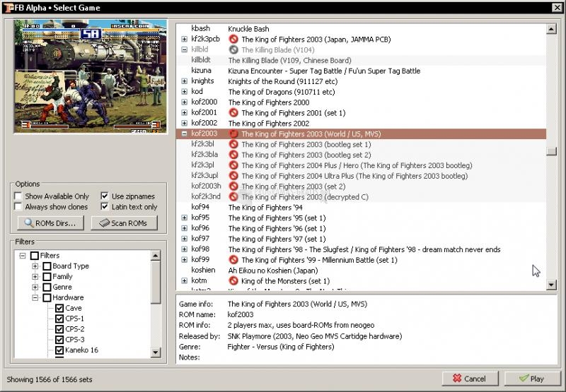
Task: Uncheck the Cave hardware filter
Action: click(x=59, y=308)
